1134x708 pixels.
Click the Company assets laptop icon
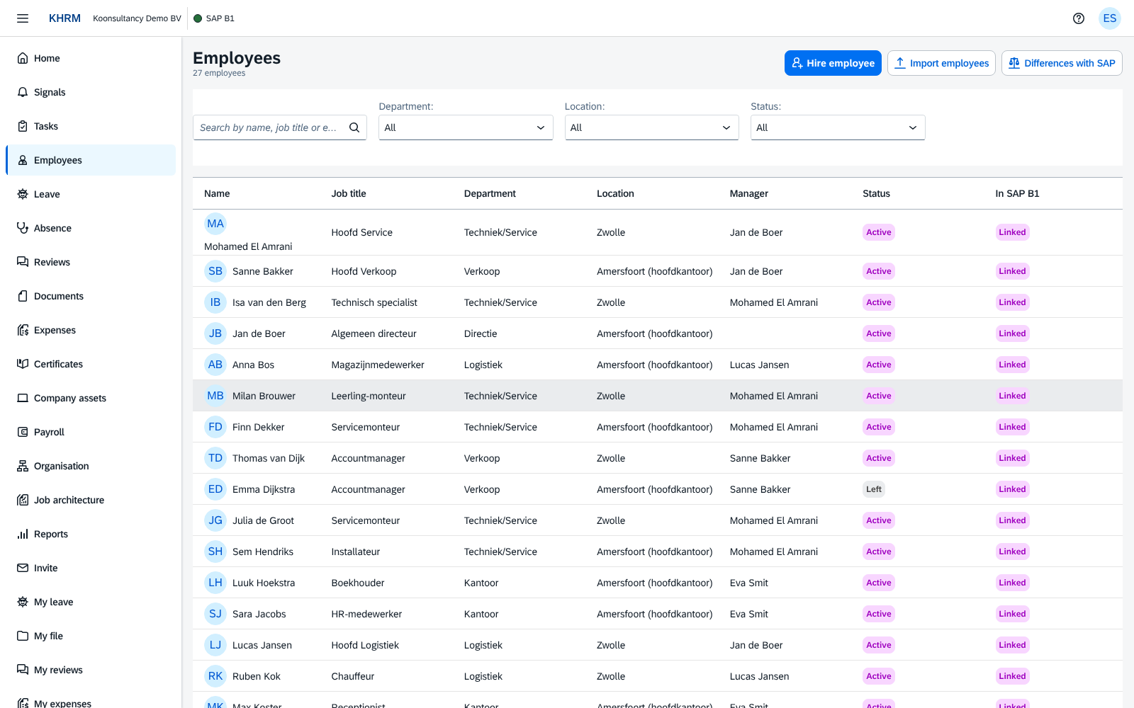23,398
